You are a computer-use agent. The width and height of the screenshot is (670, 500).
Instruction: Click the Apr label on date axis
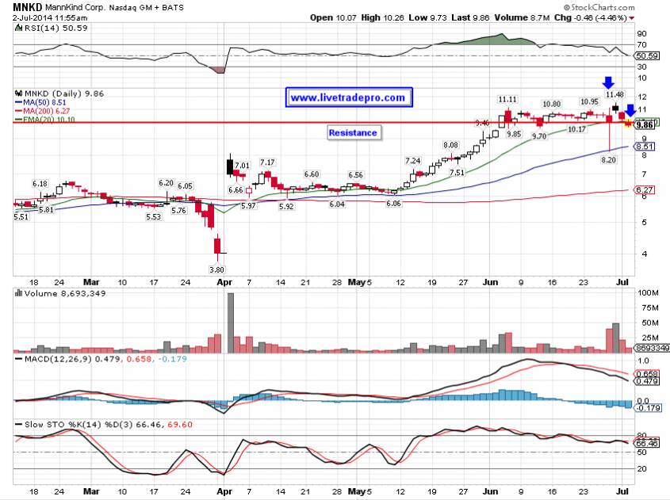pos(226,281)
